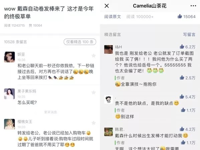Close the Camelia山茶花 article with the X icon
Viewport: 200px width, 150px height.
click(107, 6)
